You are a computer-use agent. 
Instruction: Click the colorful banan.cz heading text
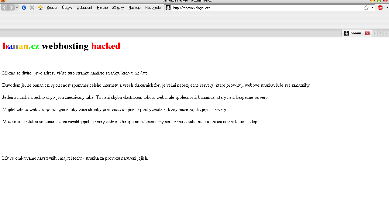pos(21,46)
